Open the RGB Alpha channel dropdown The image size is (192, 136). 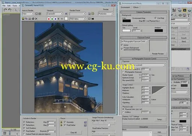click(78, 19)
